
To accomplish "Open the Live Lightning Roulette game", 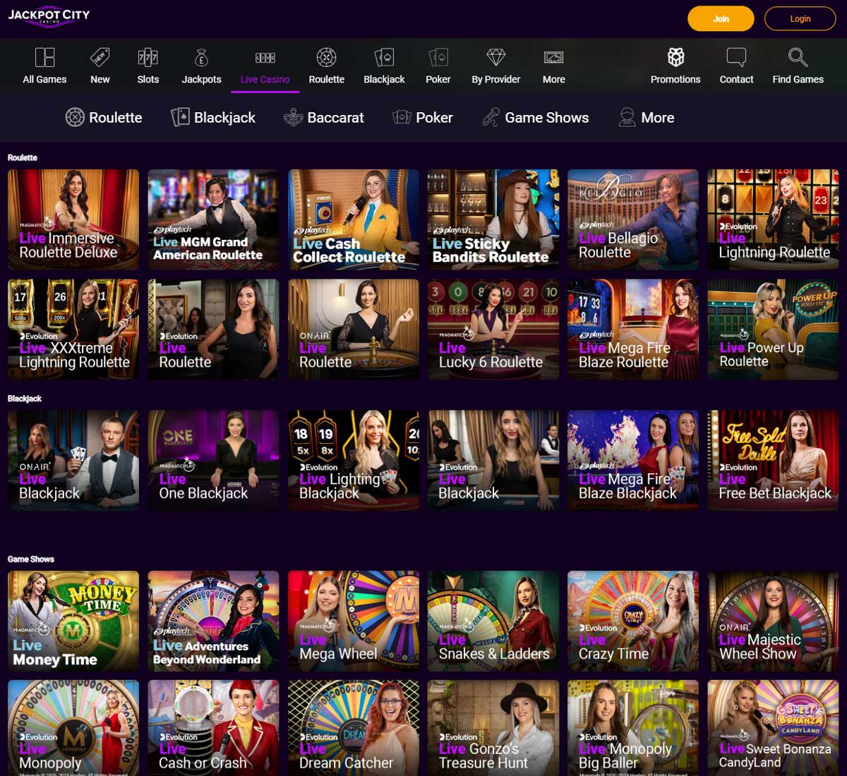I will pos(773,219).
